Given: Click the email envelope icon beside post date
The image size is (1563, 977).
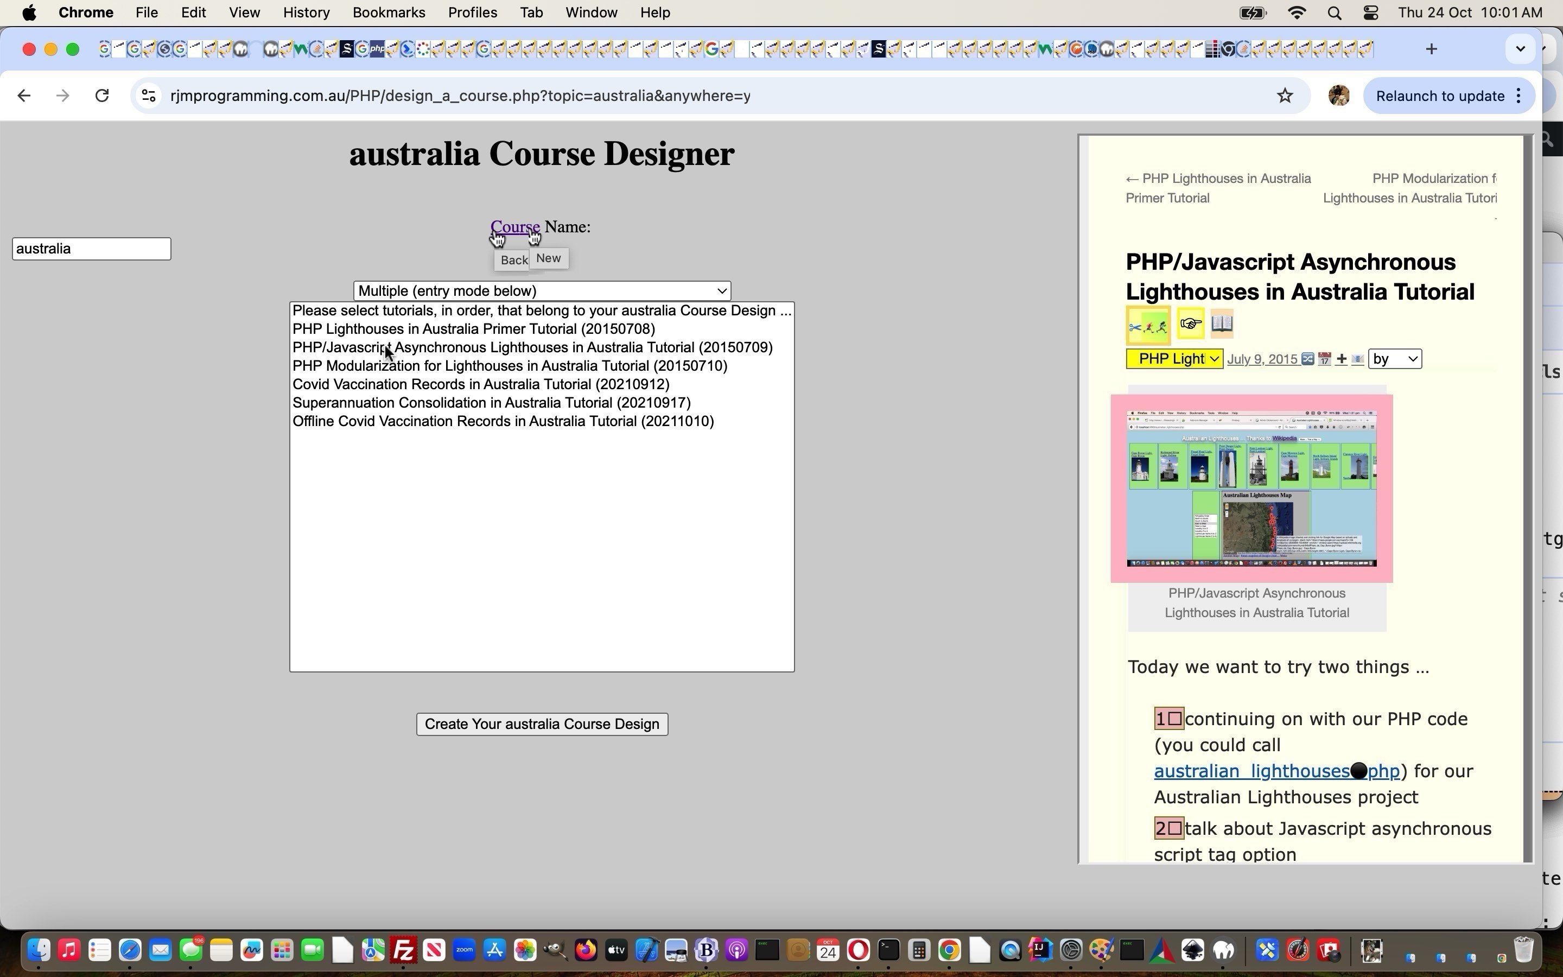Looking at the screenshot, I should [x=1358, y=359].
